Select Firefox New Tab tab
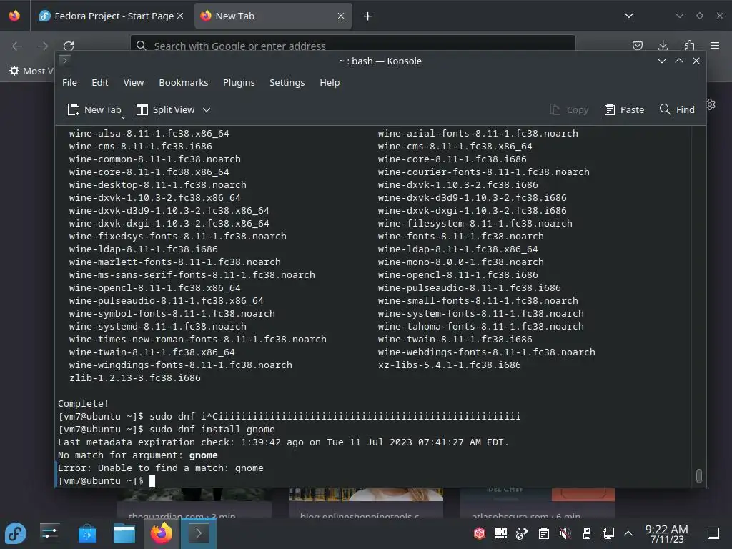The width and height of the screenshot is (732, 549). tap(273, 16)
